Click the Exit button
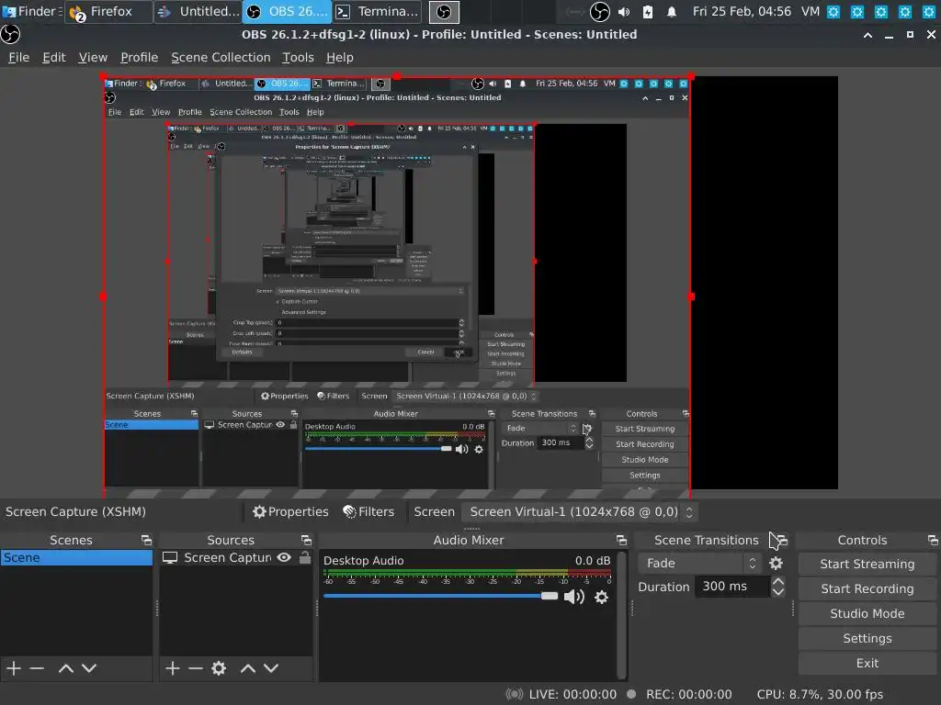Screen dimensions: 941x705 (867, 663)
